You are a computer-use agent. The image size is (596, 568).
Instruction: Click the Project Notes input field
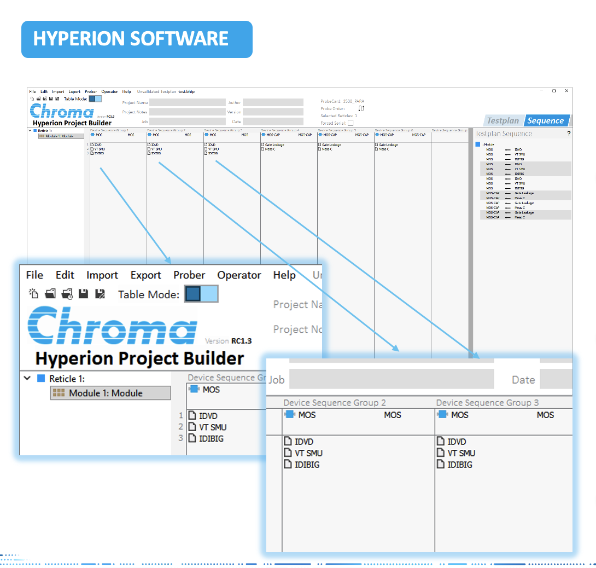click(x=188, y=112)
